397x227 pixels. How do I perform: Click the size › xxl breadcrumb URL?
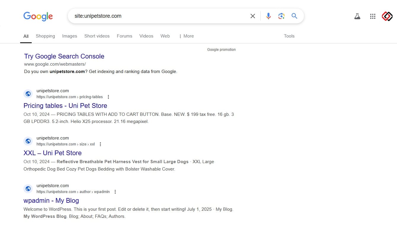click(x=66, y=144)
